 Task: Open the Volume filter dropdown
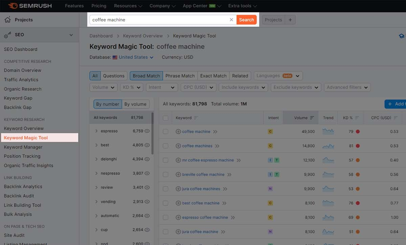[x=104, y=87]
